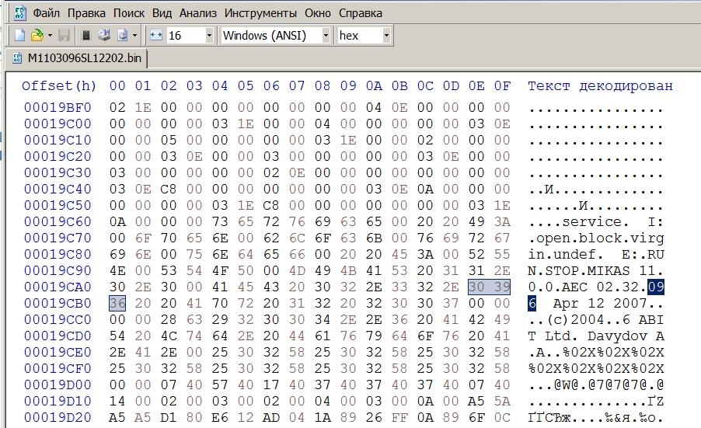The width and height of the screenshot is (701, 428).
Task: Open the Правка menu
Action: pos(86,13)
